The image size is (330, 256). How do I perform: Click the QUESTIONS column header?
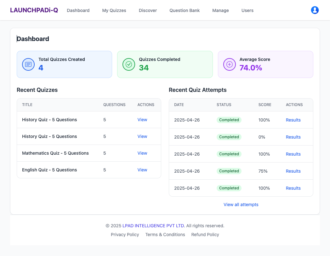(x=114, y=105)
